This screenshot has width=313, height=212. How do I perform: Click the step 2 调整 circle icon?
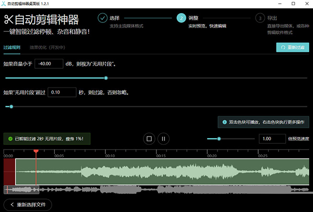(x=182, y=18)
